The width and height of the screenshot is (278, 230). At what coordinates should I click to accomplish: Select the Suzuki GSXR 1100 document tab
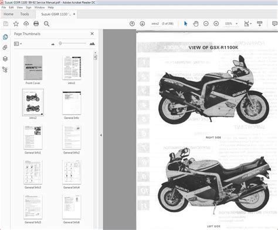tap(56, 14)
